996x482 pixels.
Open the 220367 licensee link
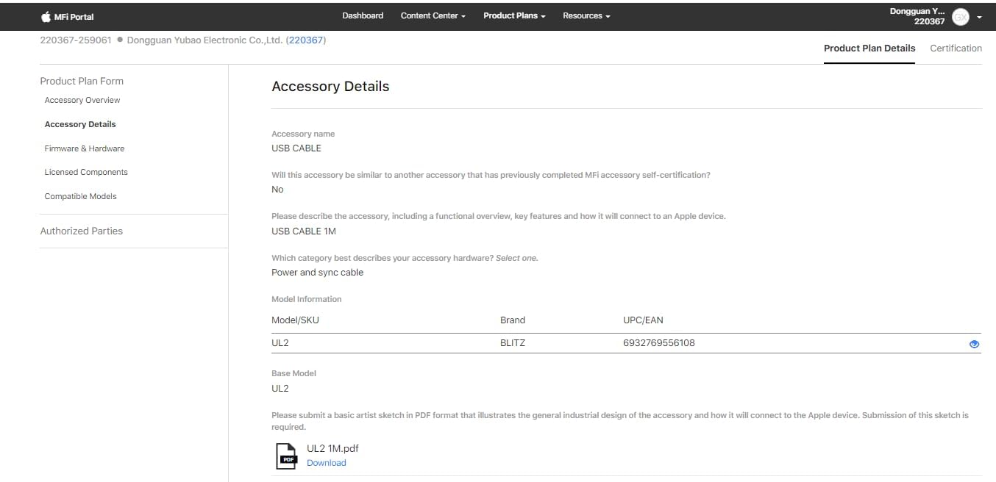[307, 40]
